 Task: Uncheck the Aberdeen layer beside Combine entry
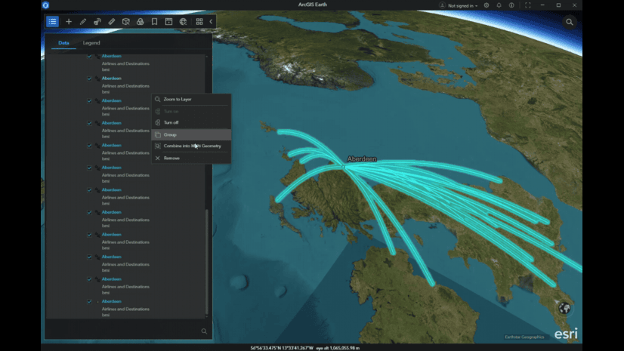pos(89,145)
